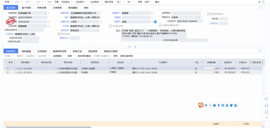270x128 pixels.
Task: Expand the 业务操作 dropdown in top toolbar
Action: click(x=86, y=2)
